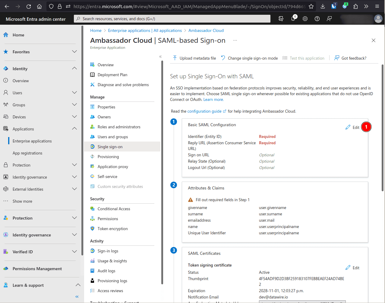Viewport: 385px width, 303px height.
Task: Click Upload metadata file
Action: [194, 58]
